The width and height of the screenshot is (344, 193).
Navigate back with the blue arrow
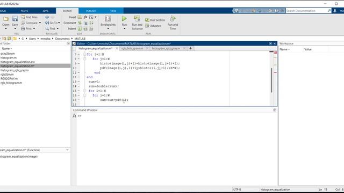pos(47,17)
